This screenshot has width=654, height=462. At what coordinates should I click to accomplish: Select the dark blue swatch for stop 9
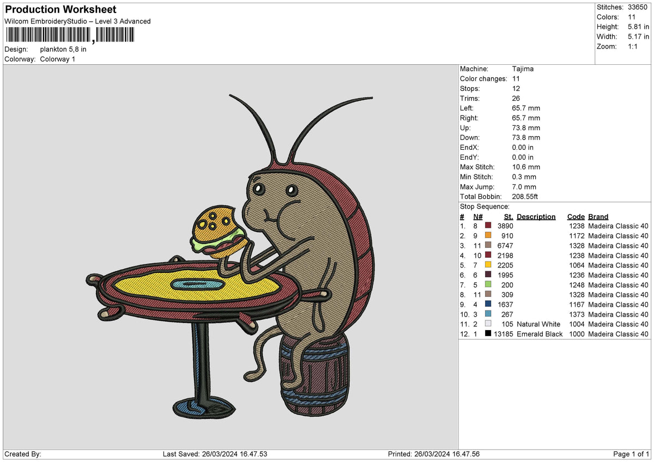pyautogui.click(x=488, y=305)
